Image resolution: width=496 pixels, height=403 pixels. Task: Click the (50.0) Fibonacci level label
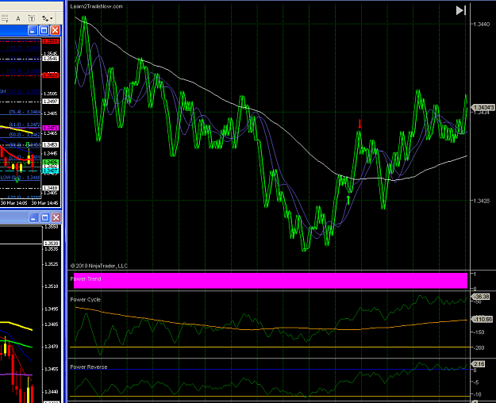[25, 134]
